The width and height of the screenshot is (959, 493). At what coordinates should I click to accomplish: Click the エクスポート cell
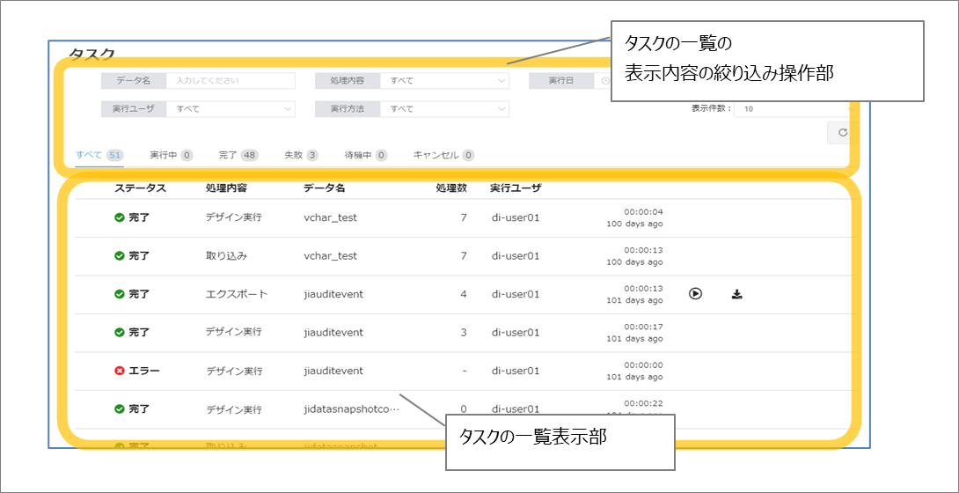[238, 294]
